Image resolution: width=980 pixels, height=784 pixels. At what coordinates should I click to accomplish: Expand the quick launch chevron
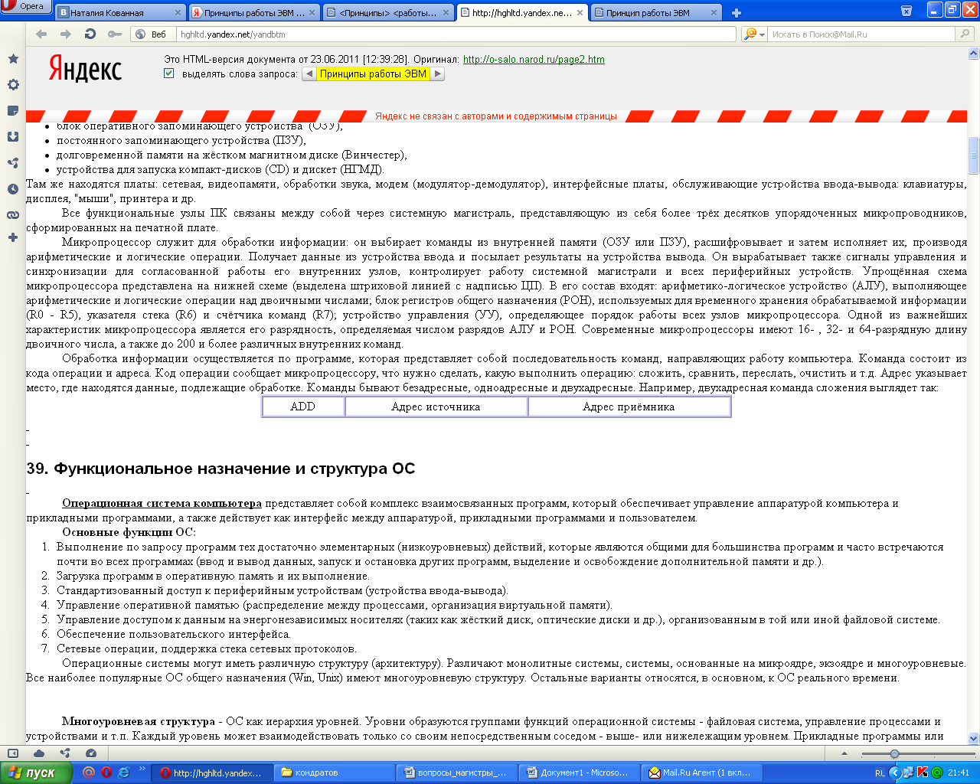[142, 769]
